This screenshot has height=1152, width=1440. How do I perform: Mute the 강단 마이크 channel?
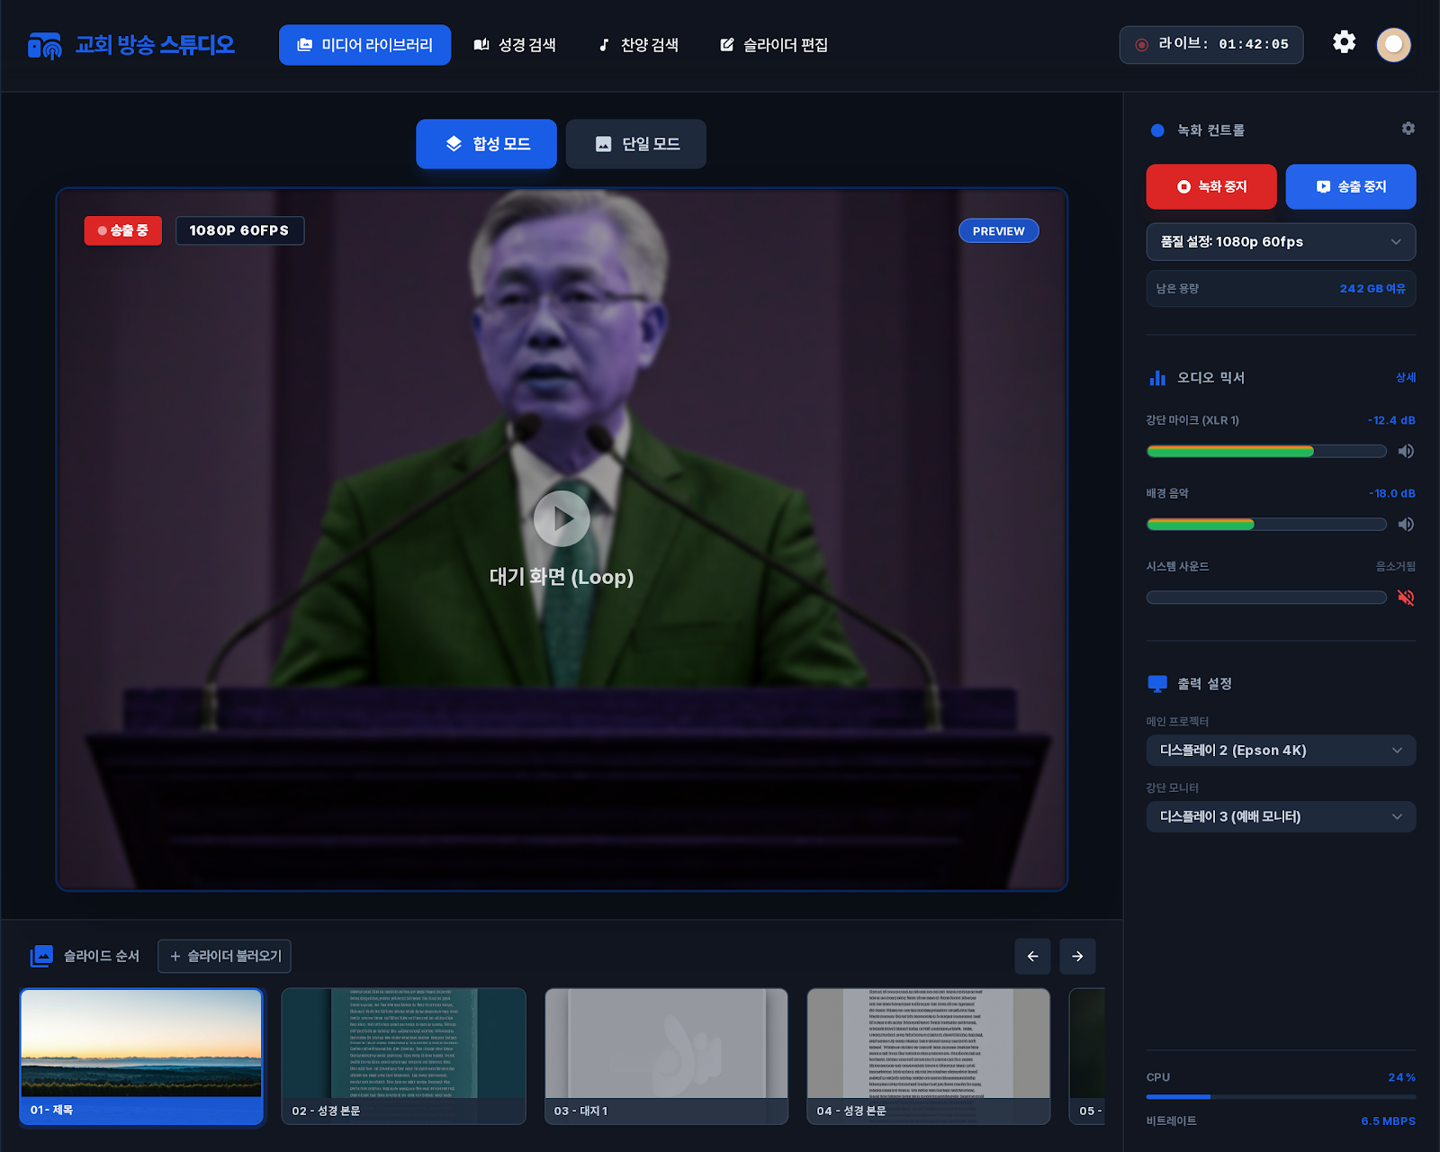coord(1406,451)
